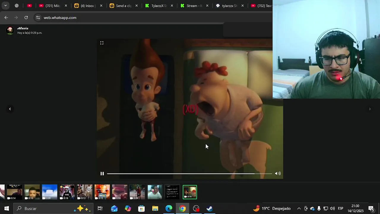Mute the video with the speaker icon
380x214 pixels.
pos(278,174)
